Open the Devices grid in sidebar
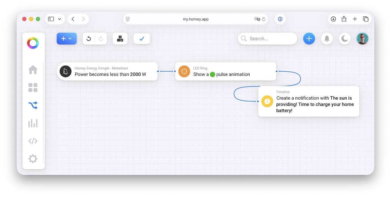 (33, 87)
